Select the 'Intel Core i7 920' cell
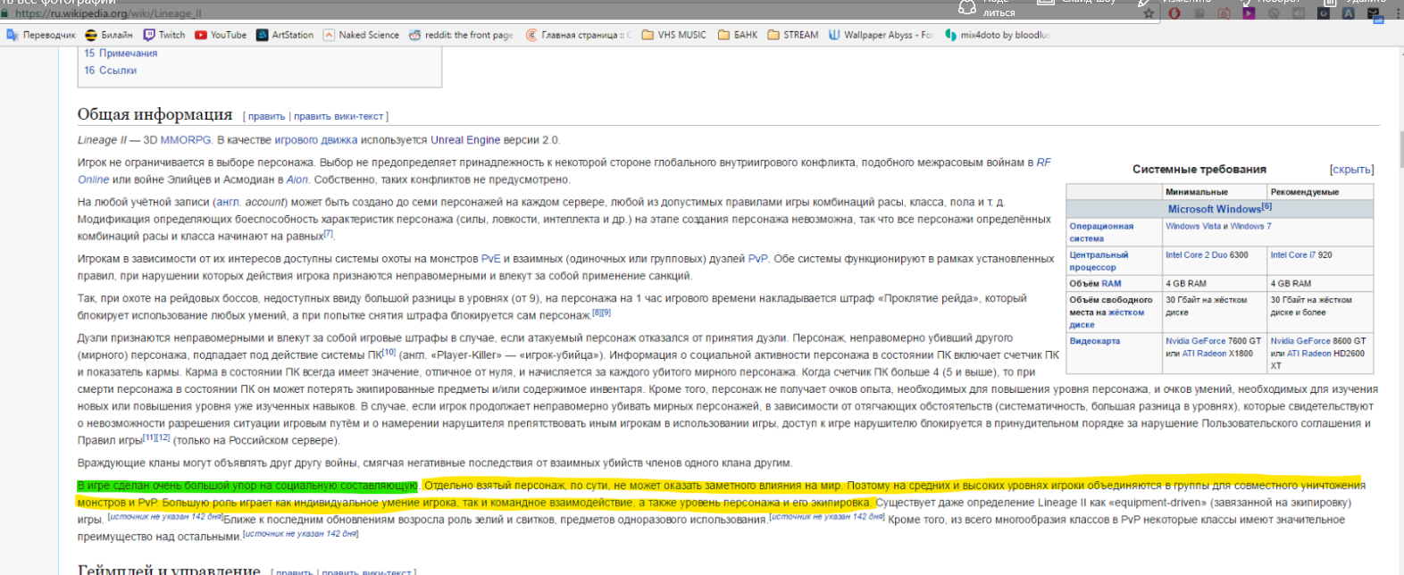Image resolution: width=1404 pixels, height=575 pixels. [1320, 261]
